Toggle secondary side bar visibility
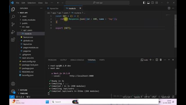This screenshot has height=105, width=186. [152, 3]
